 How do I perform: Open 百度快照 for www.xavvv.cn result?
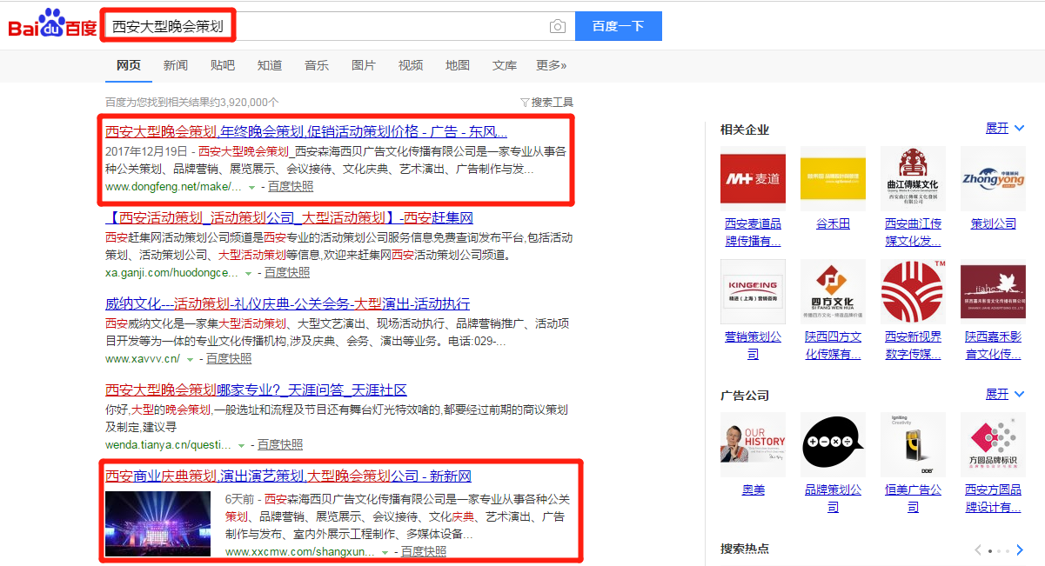point(229,358)
